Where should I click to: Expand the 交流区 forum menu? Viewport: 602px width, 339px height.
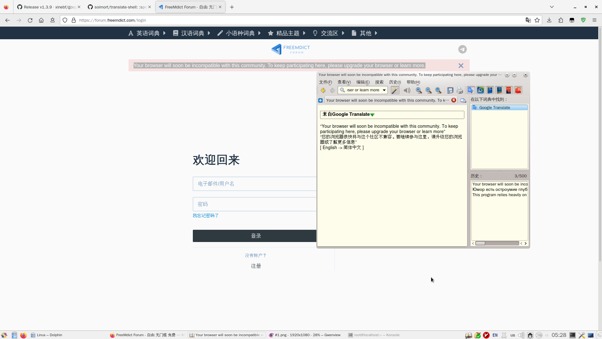pyautogui.click(x=329, y=33)
